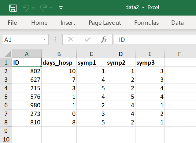The width and height of the screenshot is (196, 143).
Task: Click the Enter checkmark formula bar icon
Action: 87,40
